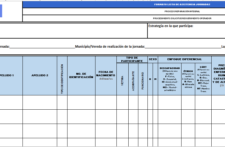The height and width of the screenshot is (147, 225).
Task: Select the 'Municipio/Vereda de realización de la jornada' text
Action: (x=110, y=46)
